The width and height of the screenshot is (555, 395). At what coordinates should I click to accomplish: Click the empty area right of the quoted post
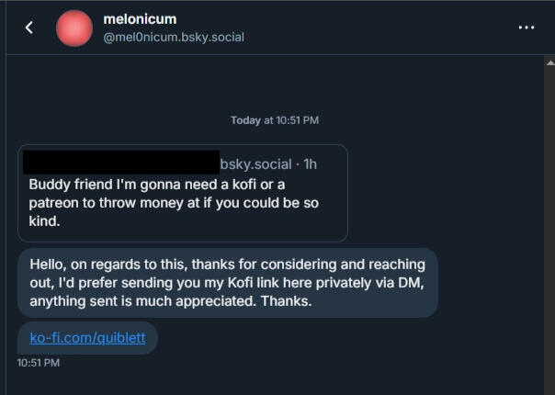pyautogui.click(x=441, y=193)
